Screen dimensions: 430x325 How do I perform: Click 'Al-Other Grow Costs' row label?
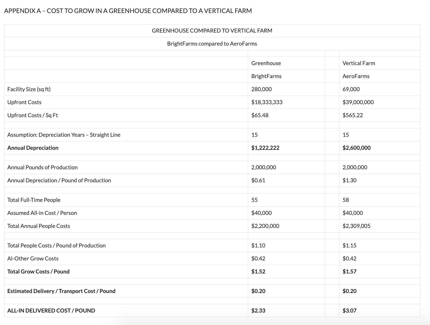33,258
